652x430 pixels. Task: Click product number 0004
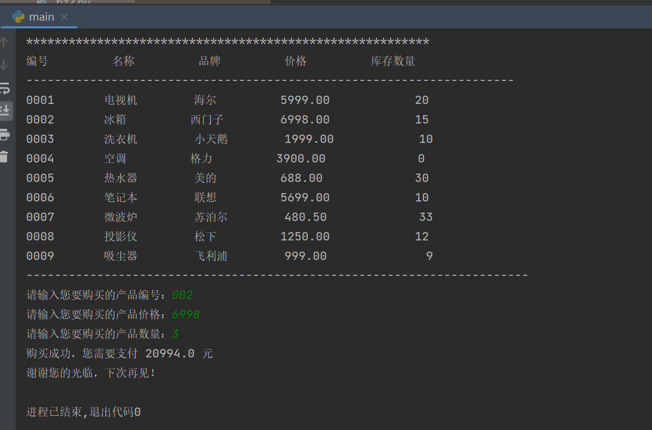(x=40, y=159)
